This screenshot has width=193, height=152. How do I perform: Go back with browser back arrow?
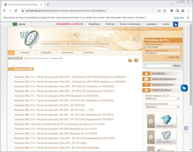5,11
